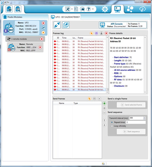Click frames log scrollbar up arrow
The height and width of the screenshot is (167, 152).
pyautogui.click(x=107, y=37)
